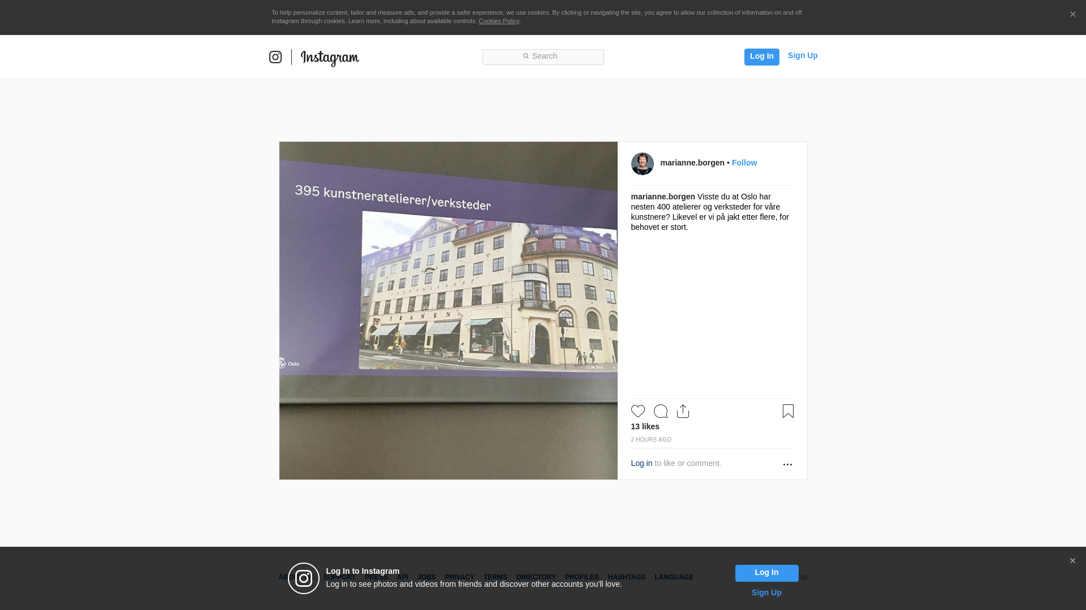This screenshot has width=1086, height=610.
Task: Open the API footer link
Action: click(x=403, y=577)
